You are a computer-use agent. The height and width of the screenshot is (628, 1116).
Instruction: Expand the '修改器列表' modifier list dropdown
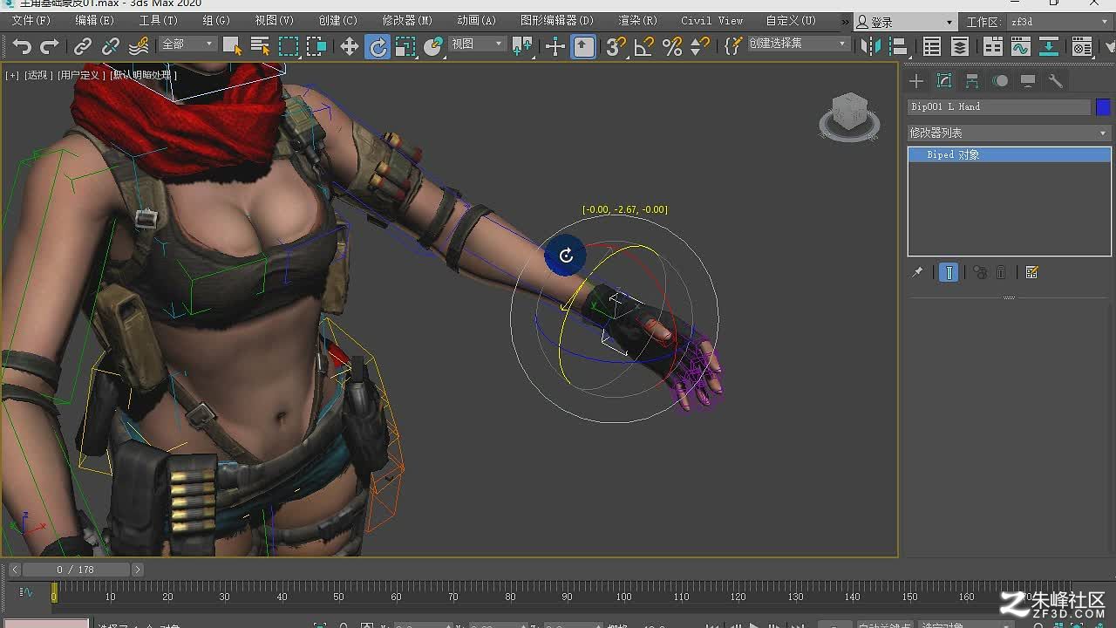tap(1009, 133)
